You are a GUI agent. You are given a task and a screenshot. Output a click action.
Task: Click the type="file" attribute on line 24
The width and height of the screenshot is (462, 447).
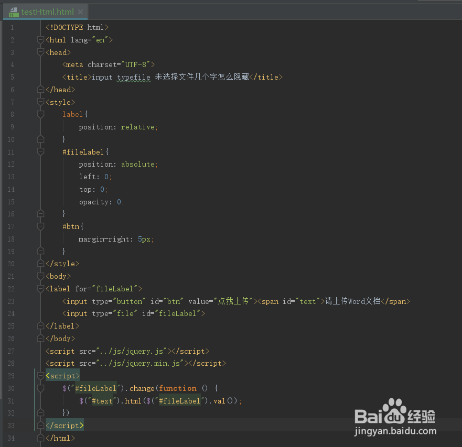[115, 313]
